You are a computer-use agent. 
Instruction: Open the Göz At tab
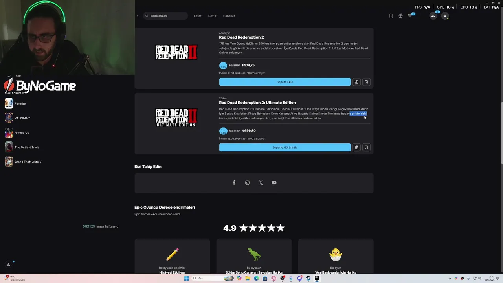(x=213, y=16)
